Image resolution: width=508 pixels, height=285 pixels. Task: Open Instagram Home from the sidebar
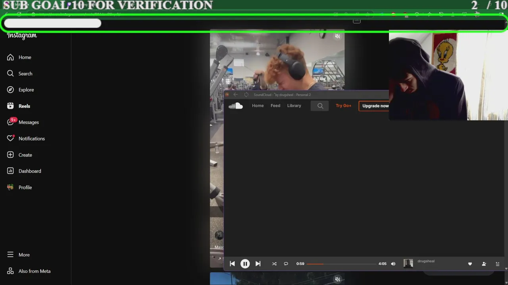(x=19, y=57)
